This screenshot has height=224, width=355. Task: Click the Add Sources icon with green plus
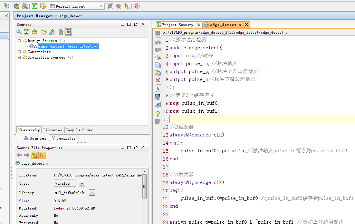[x=51, y=32]
